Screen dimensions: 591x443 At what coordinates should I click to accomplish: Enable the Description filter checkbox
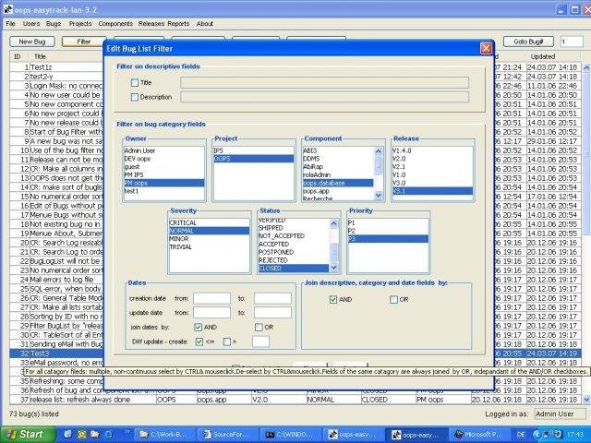coord(135,97)
